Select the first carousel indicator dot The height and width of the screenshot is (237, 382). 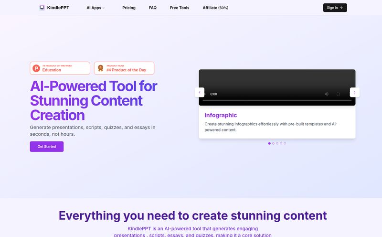(269, 143)
